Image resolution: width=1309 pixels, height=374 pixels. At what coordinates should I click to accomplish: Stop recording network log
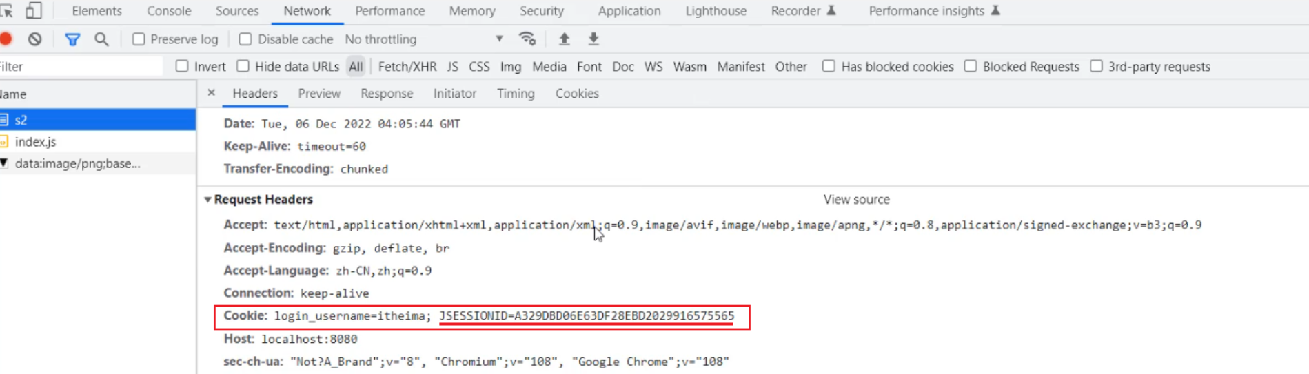click(x=6, y=39)
